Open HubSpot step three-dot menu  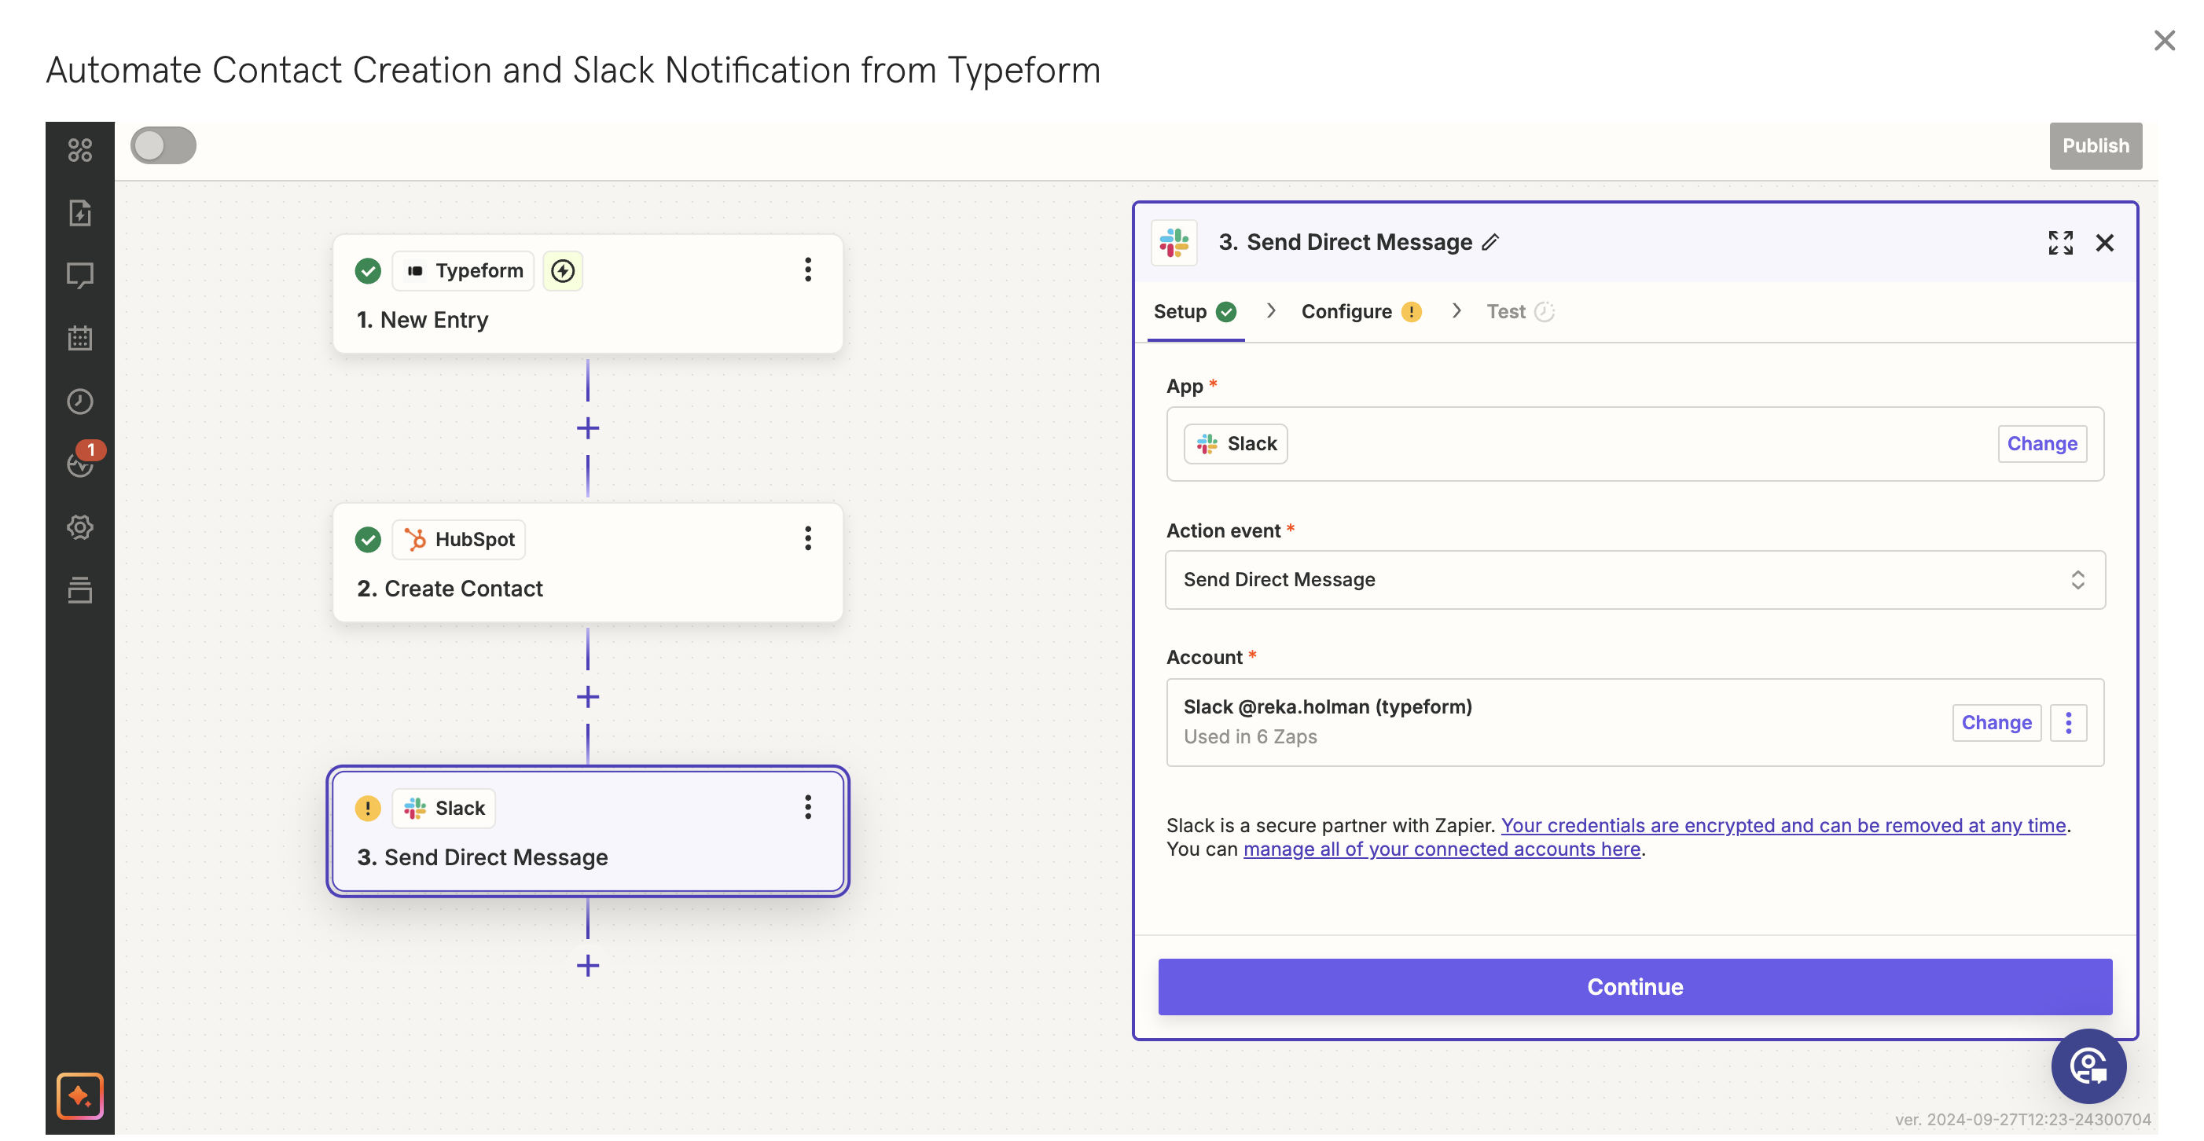pyautogui.click(x=806, y=539)
